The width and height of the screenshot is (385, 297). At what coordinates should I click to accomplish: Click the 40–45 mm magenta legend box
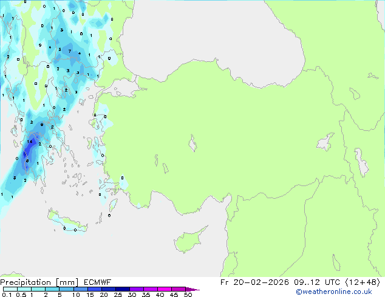tap(165, 289)
